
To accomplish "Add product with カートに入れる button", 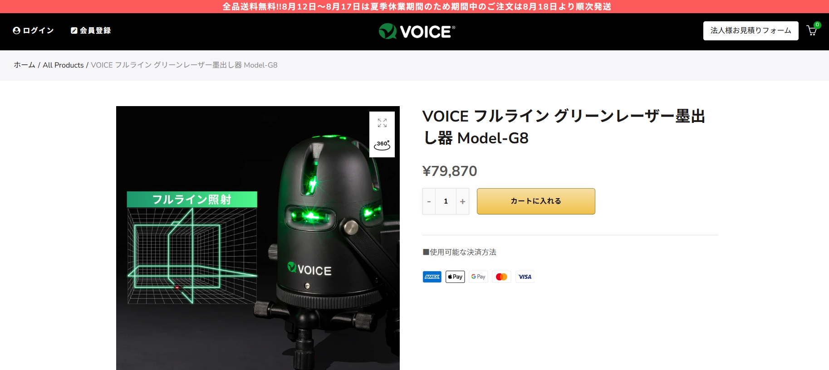I will (536, 201).
